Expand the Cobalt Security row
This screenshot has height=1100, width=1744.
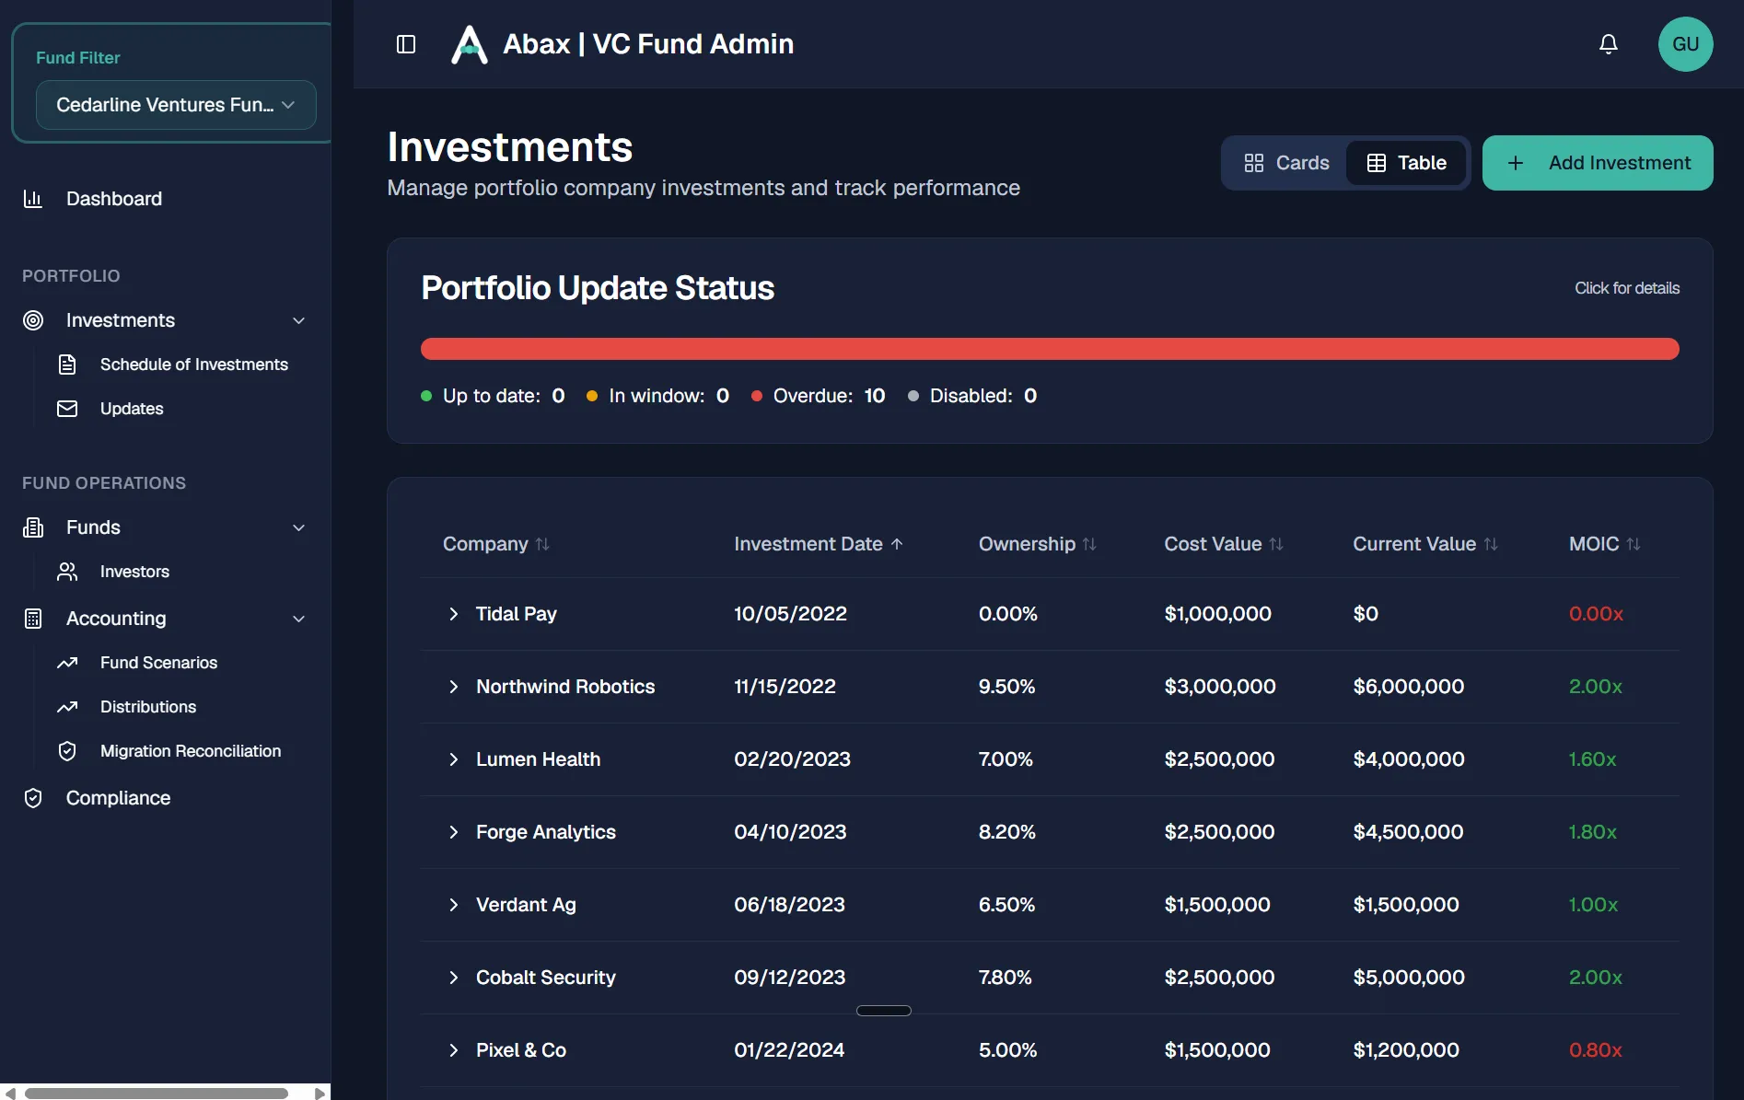pos(453,978)
